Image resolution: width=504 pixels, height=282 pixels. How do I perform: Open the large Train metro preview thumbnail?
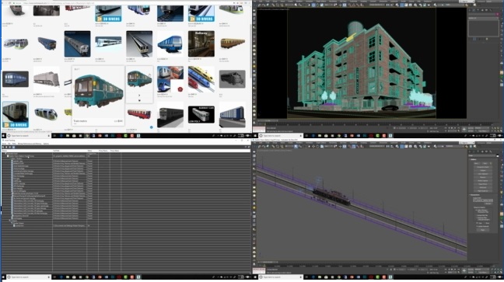coord(98,91)
